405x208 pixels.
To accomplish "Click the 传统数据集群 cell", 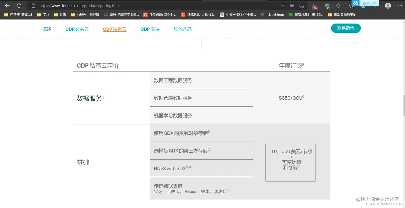I will point(168,186).
